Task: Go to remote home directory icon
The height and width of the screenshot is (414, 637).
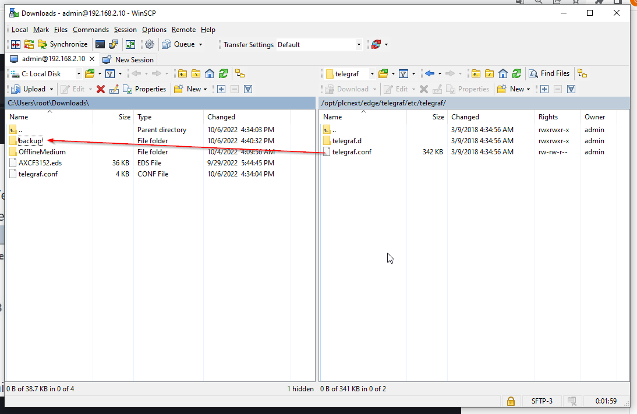Action: click(x=503, y=73)
